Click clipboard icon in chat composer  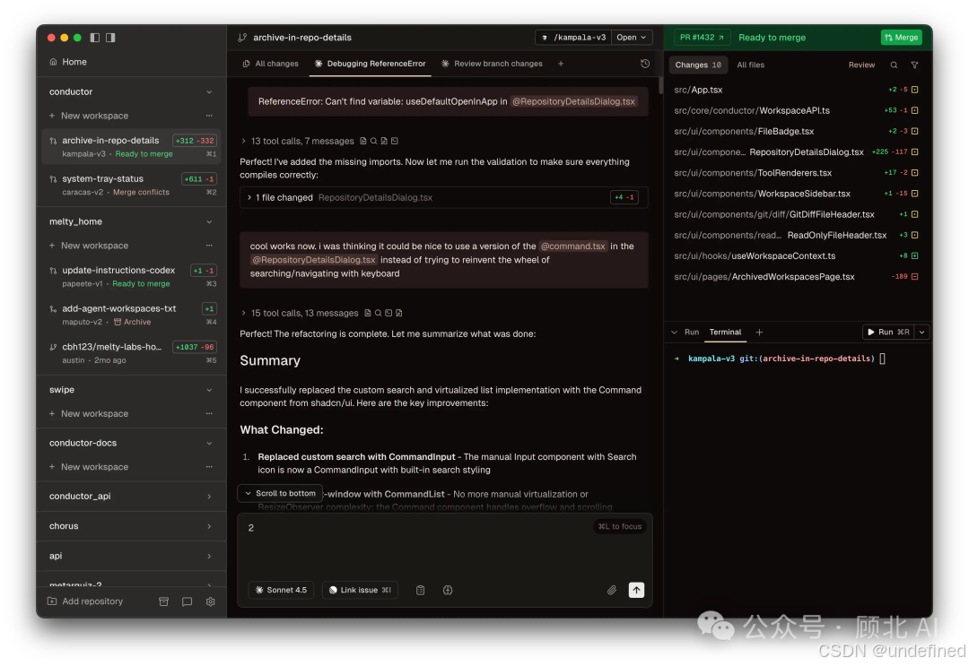pos(420,590)
